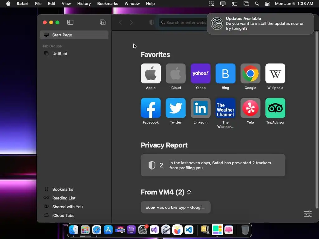The height and width of the screenshot is (239, 319).
Task: Click the dots warning icon in menu bar
Action: pyautogui.click(x=212, y=4)
